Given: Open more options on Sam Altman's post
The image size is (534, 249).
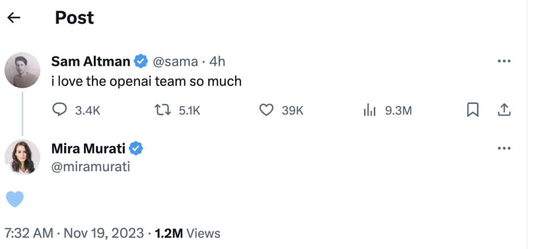Looking at the screenshot, I should tap(504, 61).
